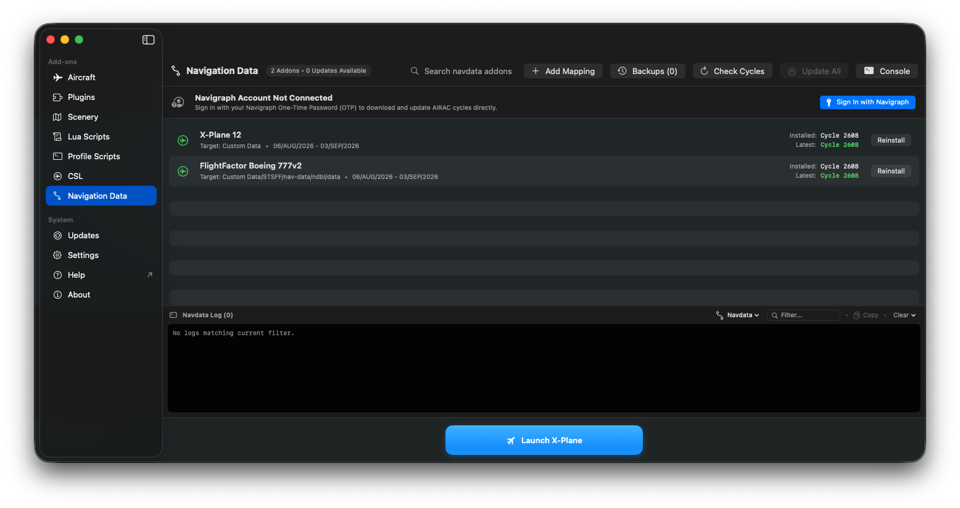960x508 pixels.
Task: Open the About page
Action: tap(101, 294)
